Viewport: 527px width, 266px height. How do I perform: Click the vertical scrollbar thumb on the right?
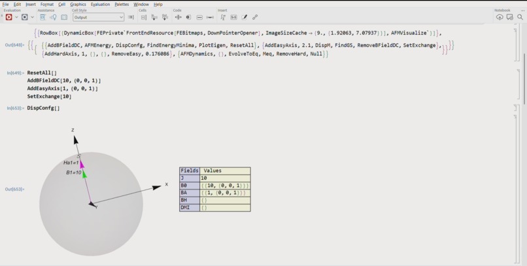coord(524,78)
